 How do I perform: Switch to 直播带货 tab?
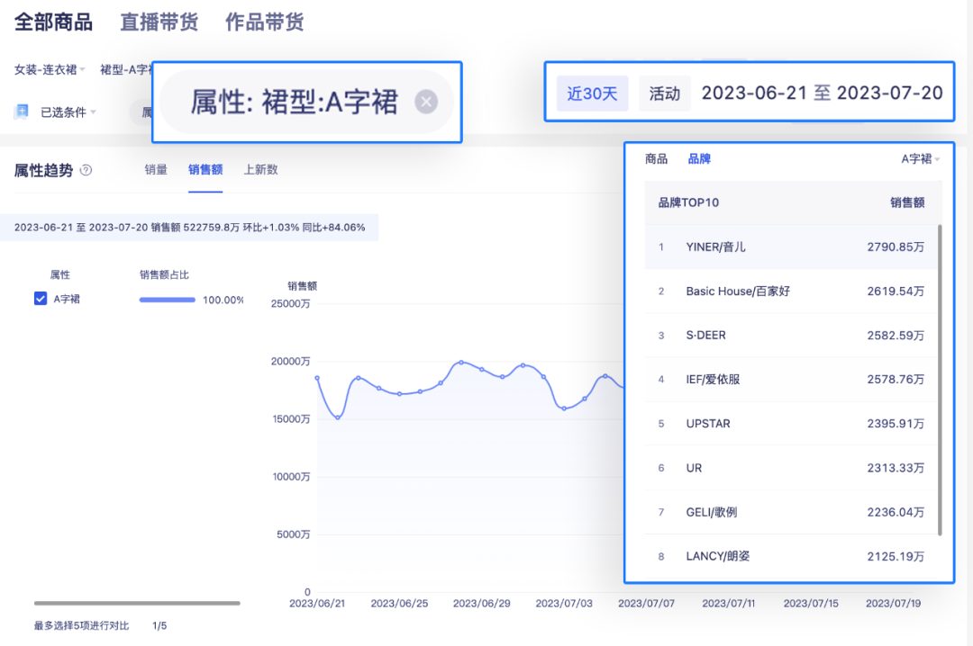159,22
